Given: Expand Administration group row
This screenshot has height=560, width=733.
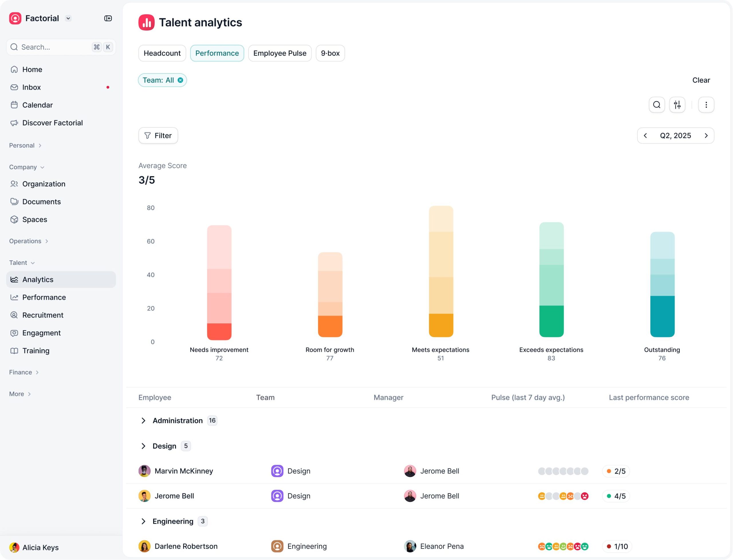Looking at the screenshot, I should point(143,421).
